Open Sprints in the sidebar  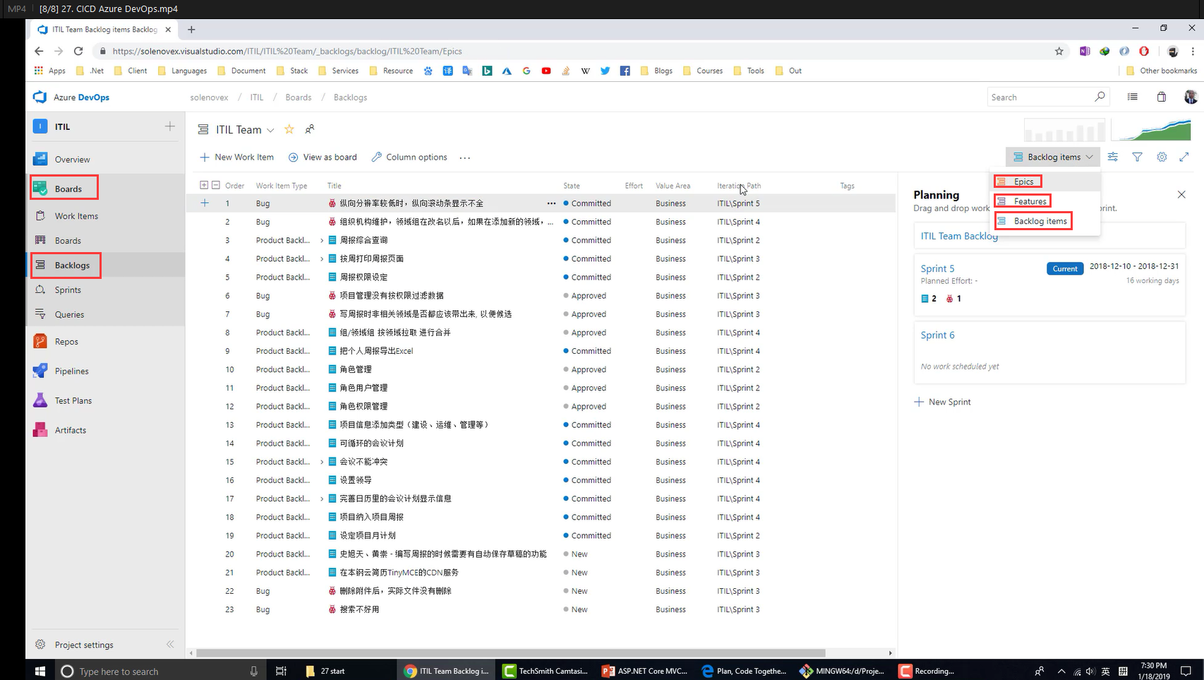click(x=68, y=290)
